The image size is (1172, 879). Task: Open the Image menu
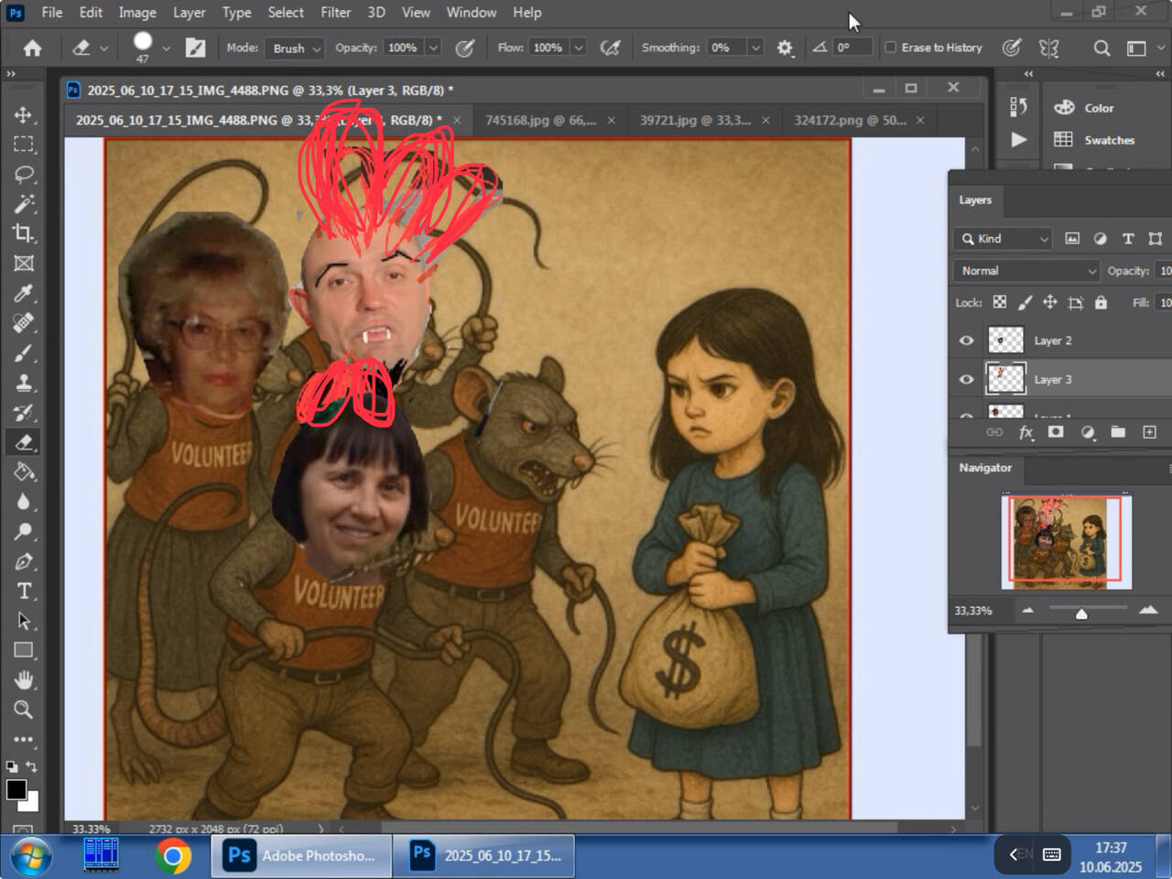pyautogui.click(x=137, y=12)
